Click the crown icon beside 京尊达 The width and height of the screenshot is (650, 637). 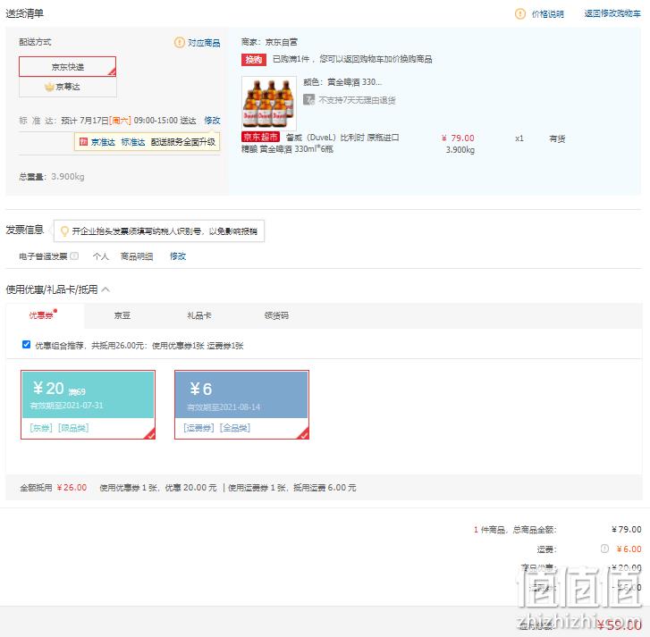[x=49, y=87]
